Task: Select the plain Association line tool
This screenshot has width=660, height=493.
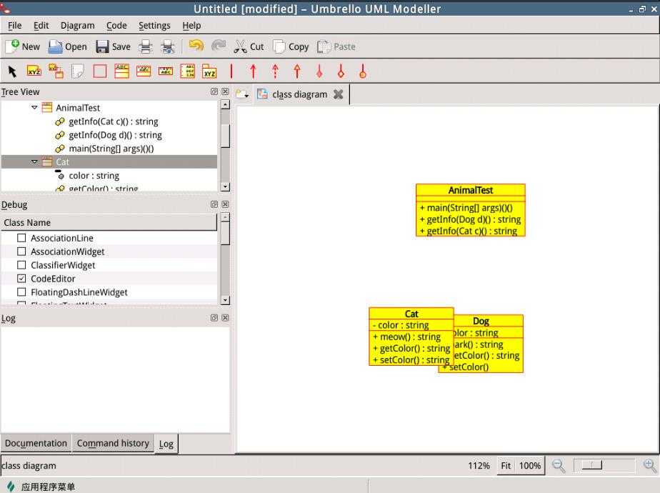Action: point(231,71)
